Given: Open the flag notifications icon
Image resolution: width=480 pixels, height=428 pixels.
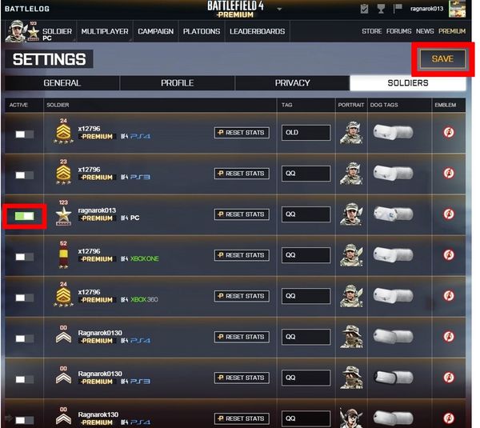Looking at the screenshot, I should (x=398, y=9).
